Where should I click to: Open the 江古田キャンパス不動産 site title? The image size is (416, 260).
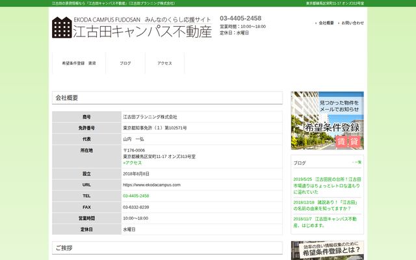tap(142, 32)
